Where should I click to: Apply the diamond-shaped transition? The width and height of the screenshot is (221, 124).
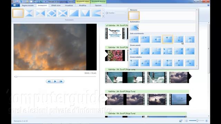pos(51,13)
